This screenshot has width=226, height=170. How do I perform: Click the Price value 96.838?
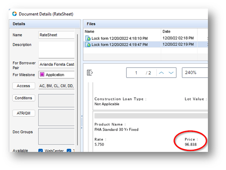[190, 144]
